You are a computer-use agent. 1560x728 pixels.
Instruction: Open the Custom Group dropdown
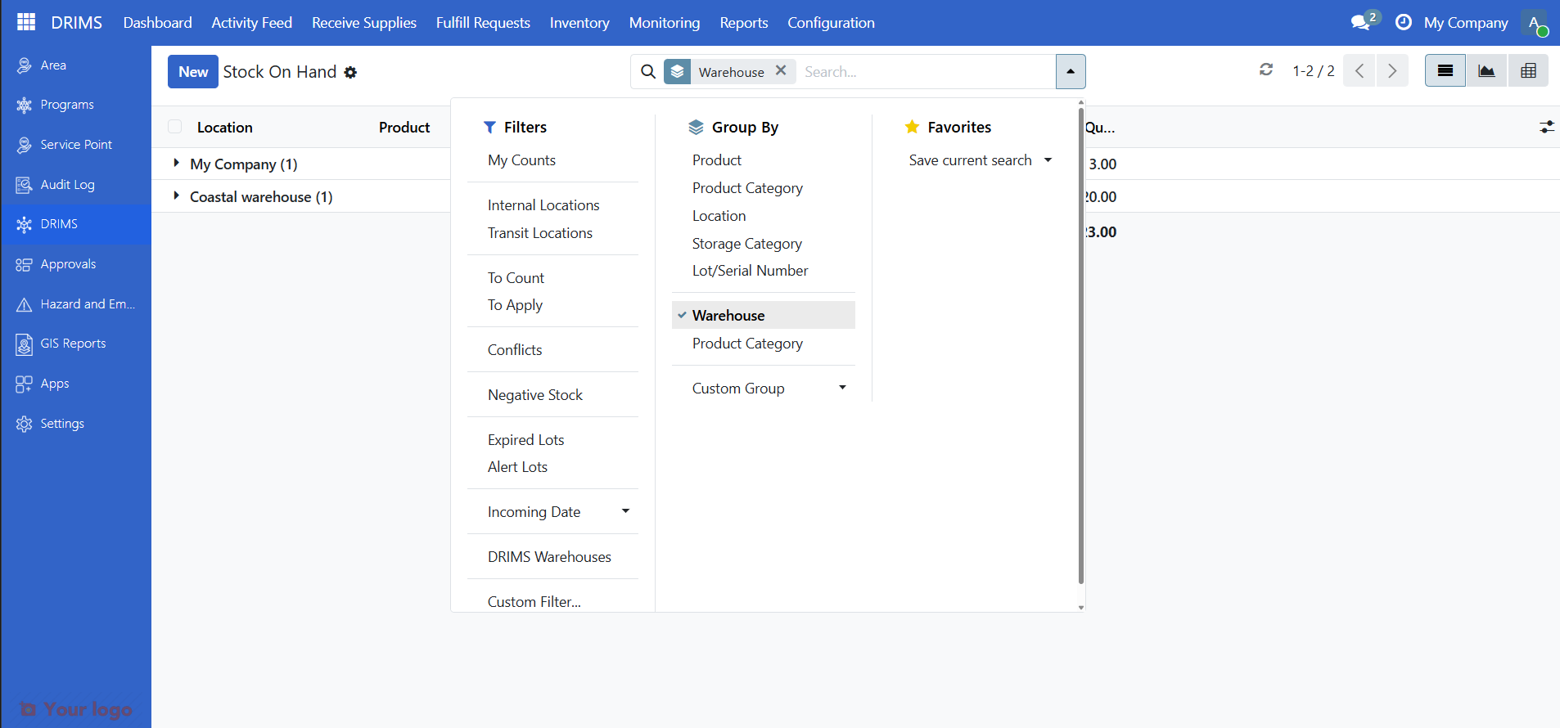[764, 389]
